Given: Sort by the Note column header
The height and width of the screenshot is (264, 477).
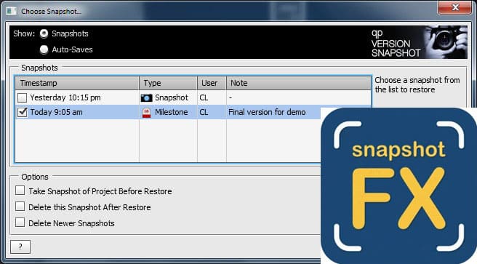Looking at the screenshot, I should point(298,83).
